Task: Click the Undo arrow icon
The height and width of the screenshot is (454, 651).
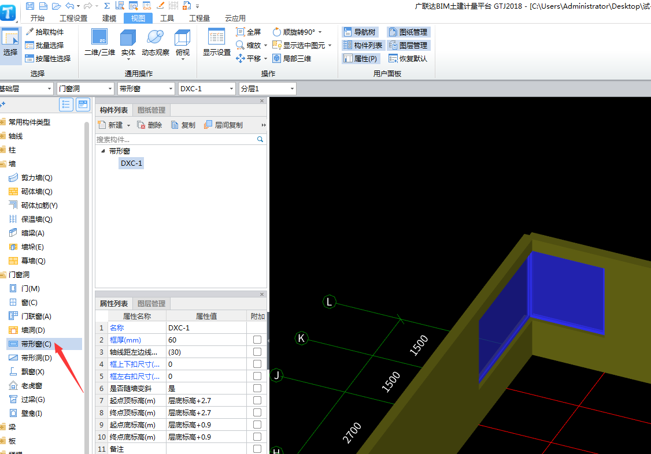Action: point(70,6)
